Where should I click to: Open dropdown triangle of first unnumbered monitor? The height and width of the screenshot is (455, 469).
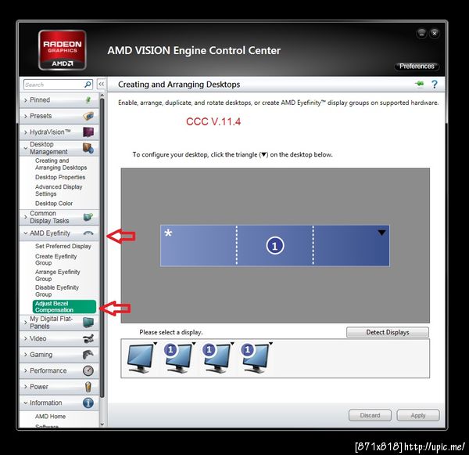pyautogui.click(x=156, y=343)
